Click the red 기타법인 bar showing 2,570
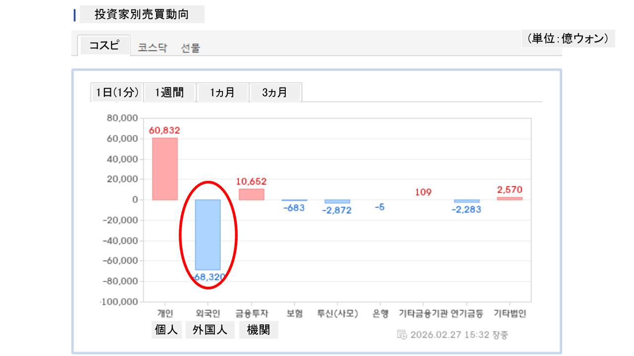Viewport: 634px width, 356px height. click(x=509, y=198)
